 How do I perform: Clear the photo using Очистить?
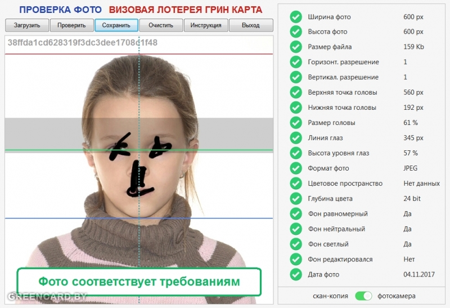click(x=161, y=25)
